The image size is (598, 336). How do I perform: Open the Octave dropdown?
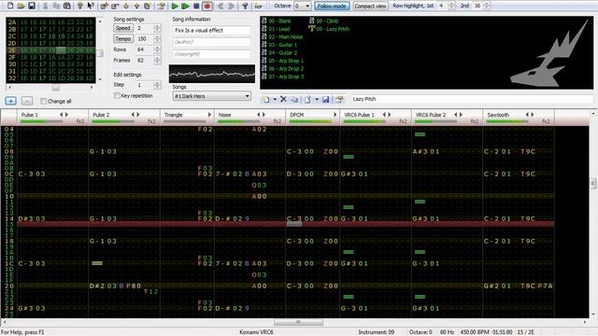(307, 6)
